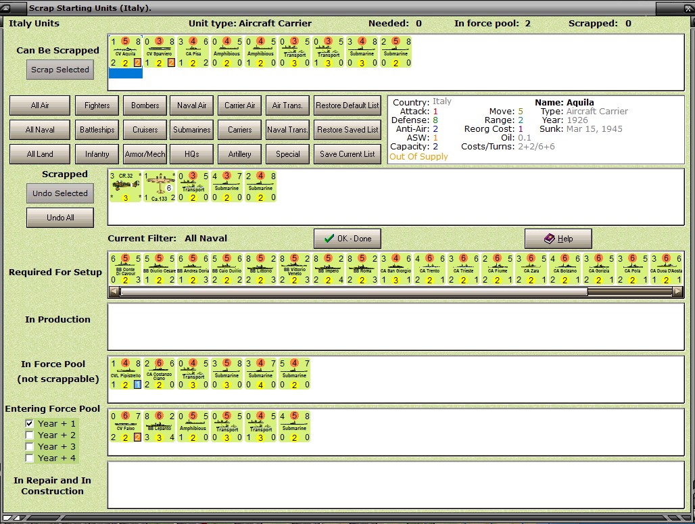The height and width of the screenshot is (524, 695).
Task: Pick the CA Pisa cruiser counter
Action: (193, 52)
